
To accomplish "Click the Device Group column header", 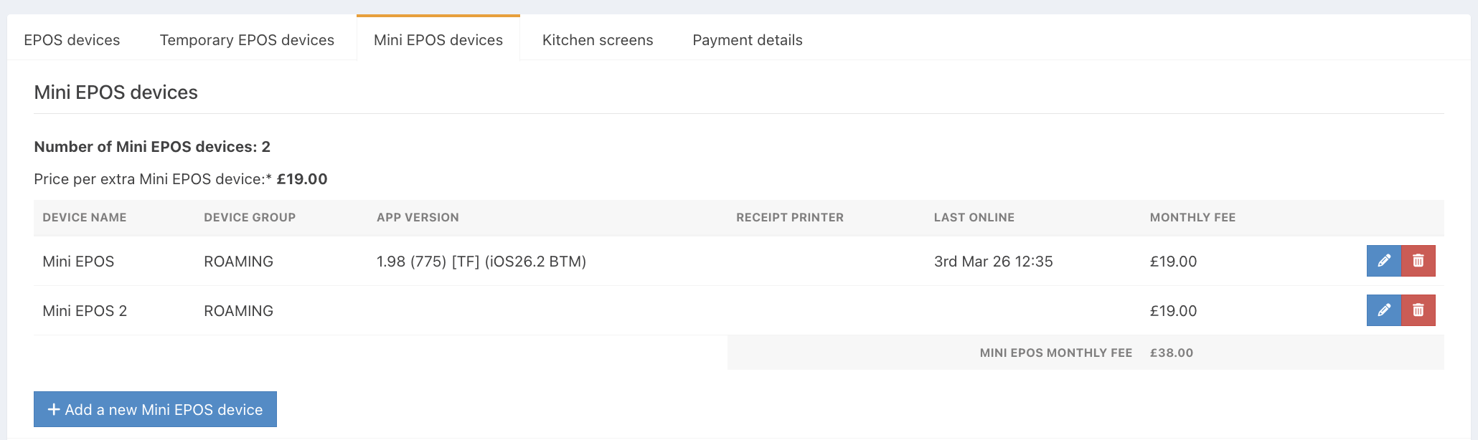I will [249, 218].
